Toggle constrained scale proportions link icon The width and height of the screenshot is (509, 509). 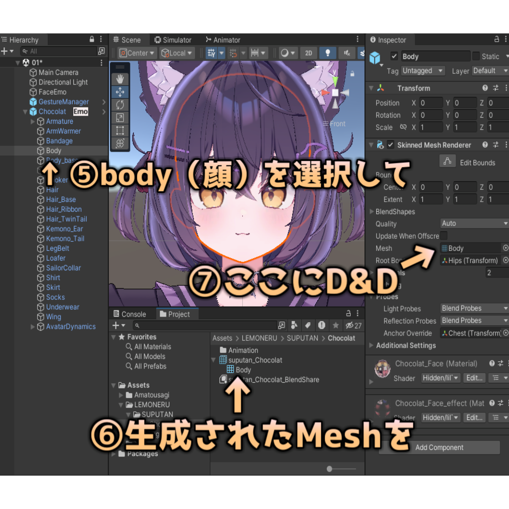403,127
